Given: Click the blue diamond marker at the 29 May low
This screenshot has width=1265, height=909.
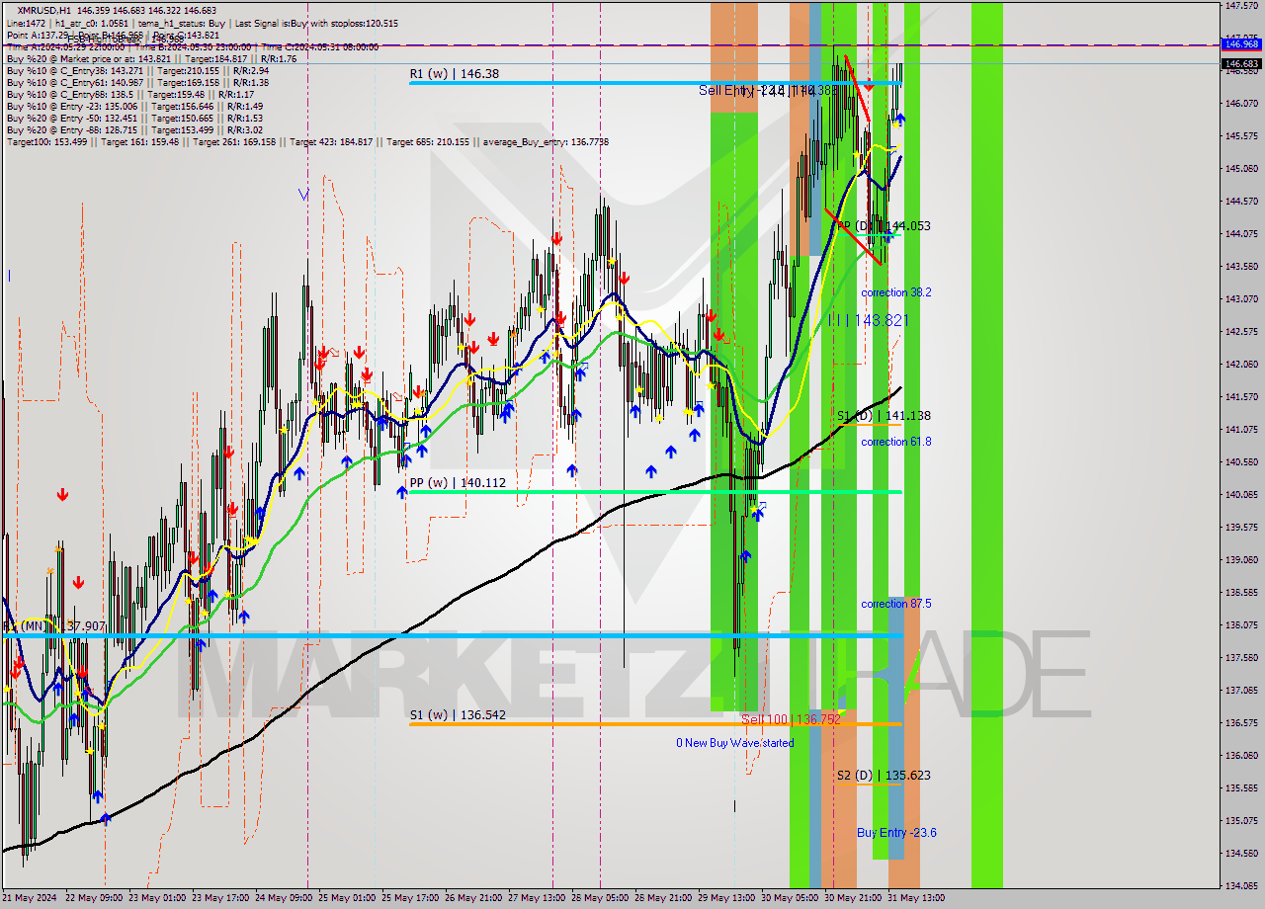Looking at the screenshot, I should pyautogui.click(x=759, y=506).
